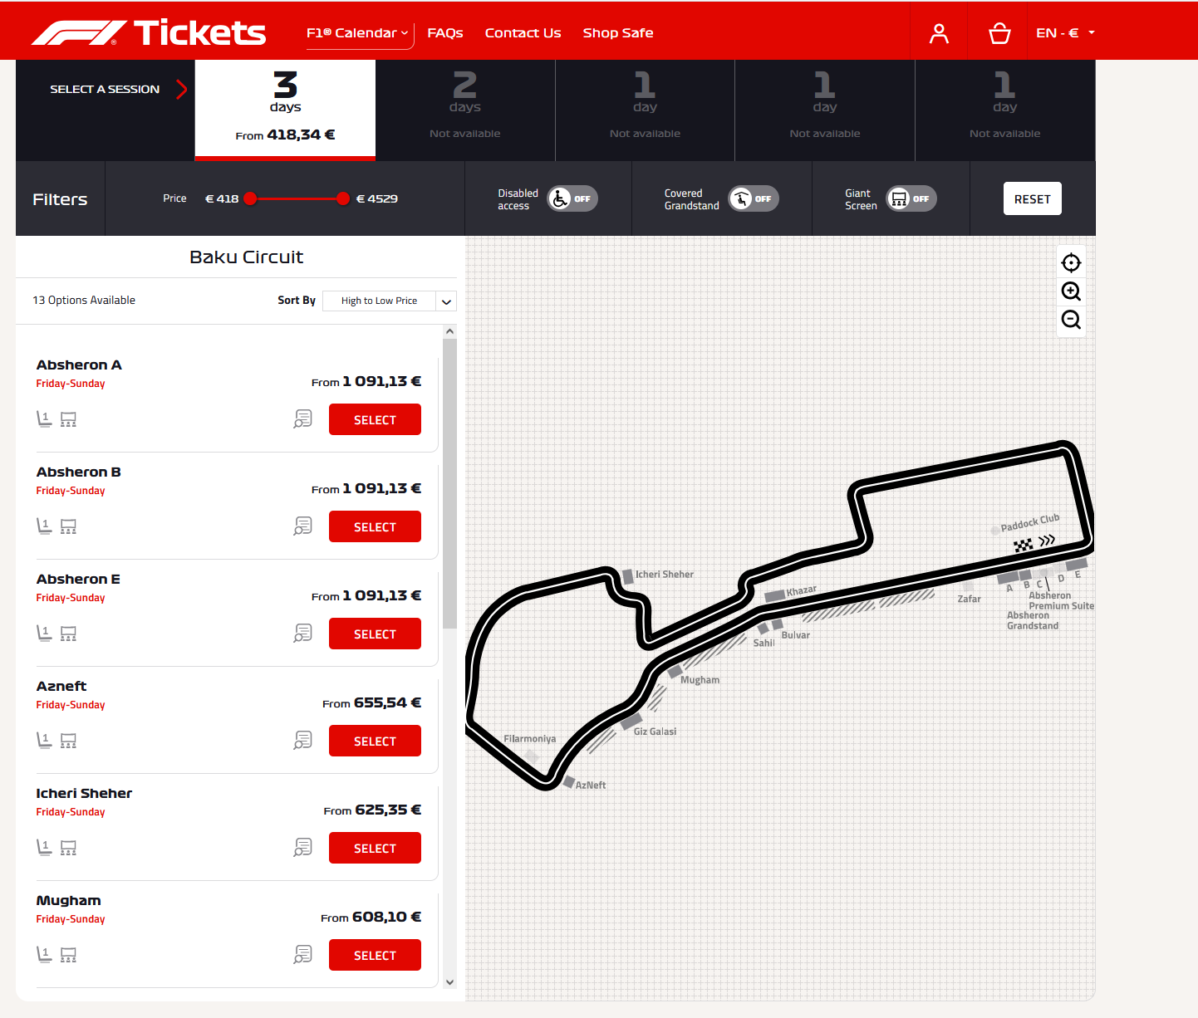Toggle the Covered Grandstand filter
The image size is (1198, 1018).
tap(754, 198)
